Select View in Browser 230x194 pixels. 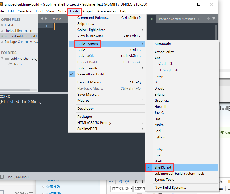coord(107,36)
